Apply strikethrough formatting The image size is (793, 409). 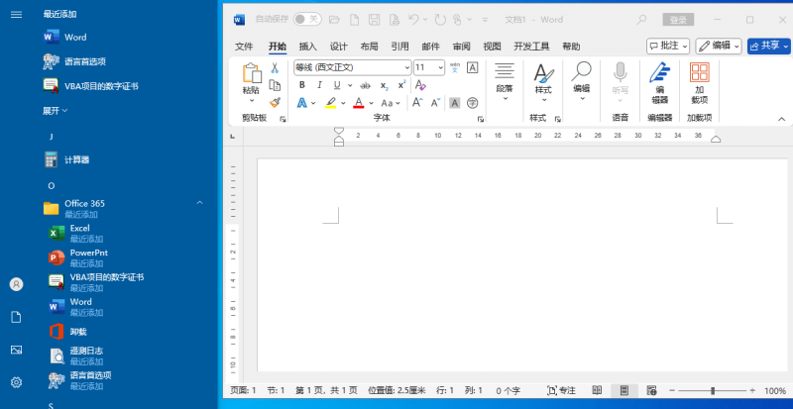tap(365, 85)
